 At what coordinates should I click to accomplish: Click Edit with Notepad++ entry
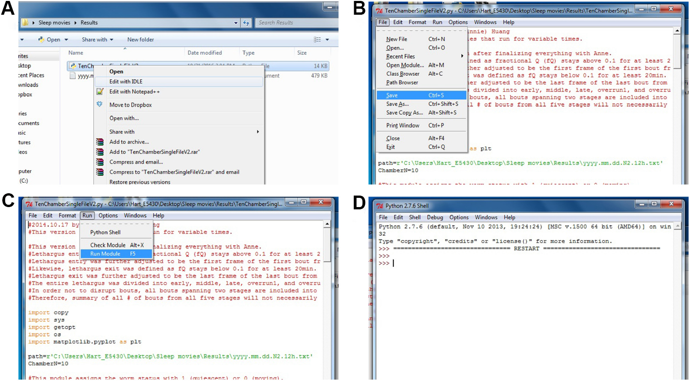[134, 92]
